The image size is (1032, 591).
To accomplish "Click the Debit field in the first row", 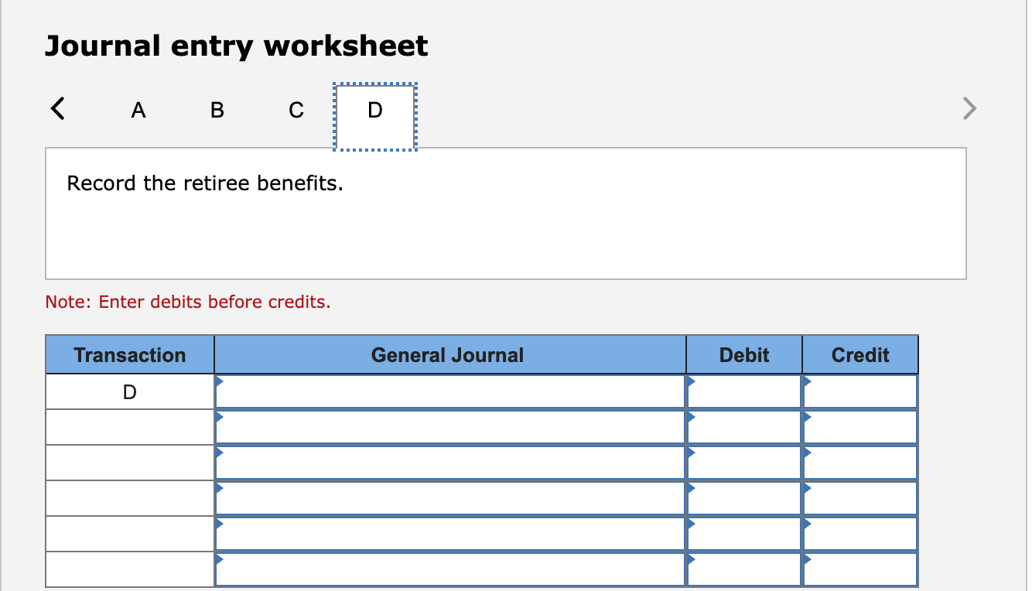I will point(743,391).
